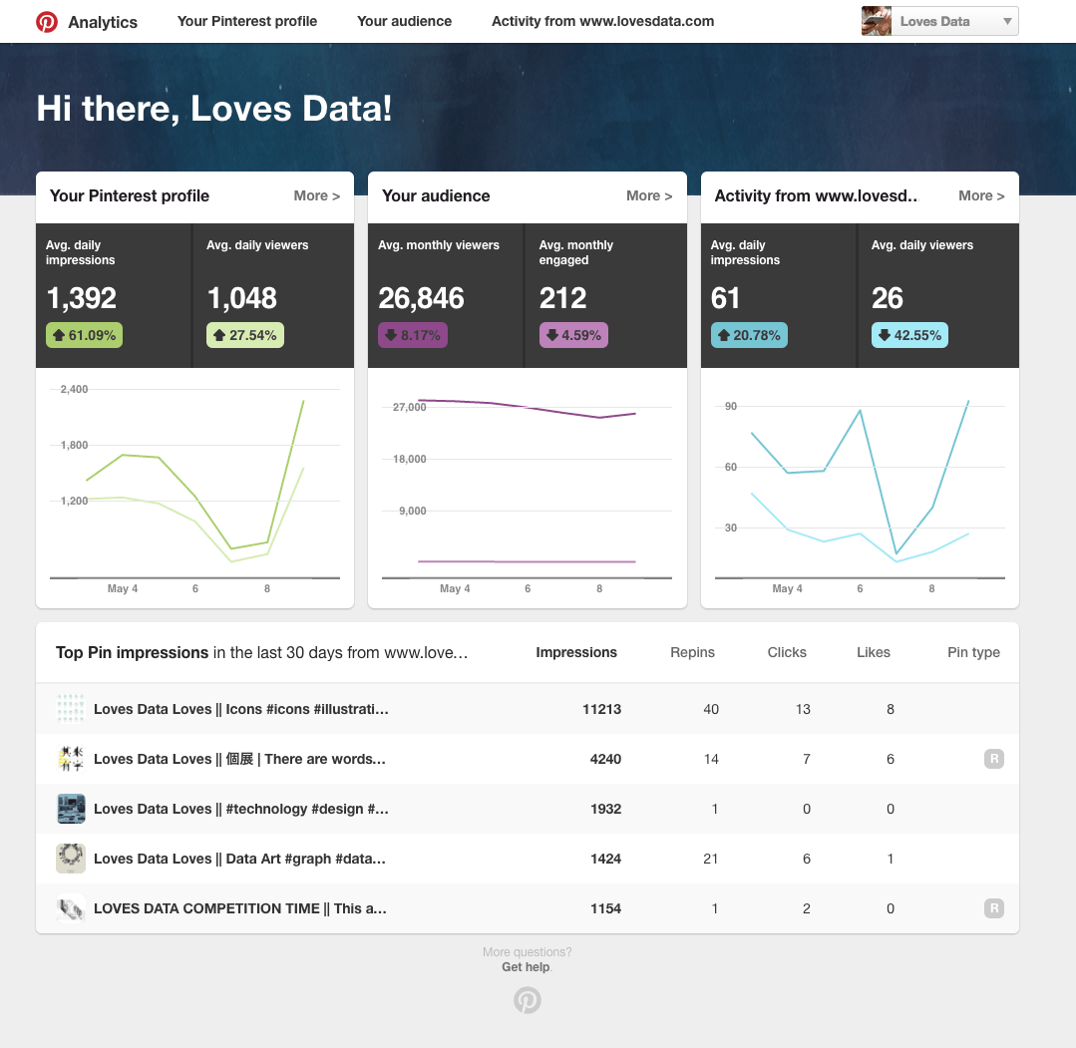Click the 4240 impressions value
The image size is (1076, 1048).
tap(605, 759)
